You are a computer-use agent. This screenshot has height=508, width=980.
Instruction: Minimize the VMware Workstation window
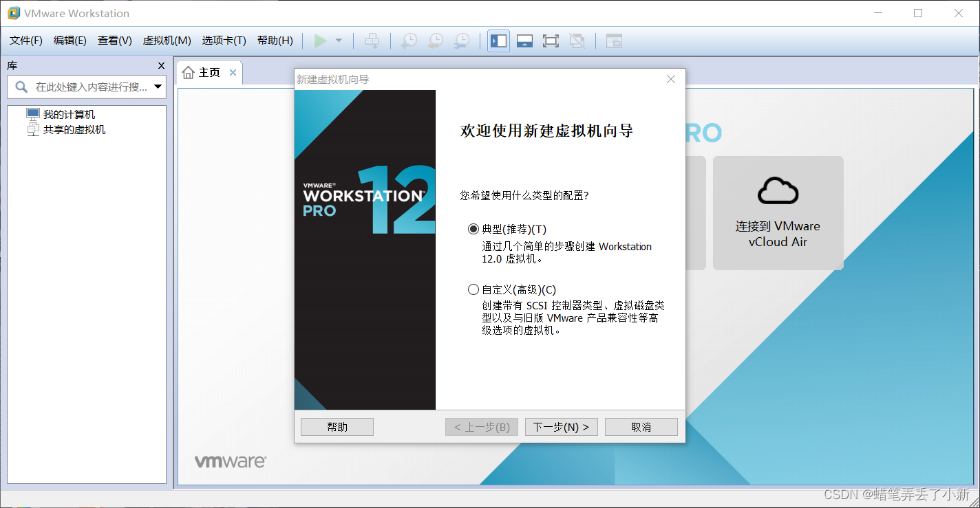[x=877, y=13]
